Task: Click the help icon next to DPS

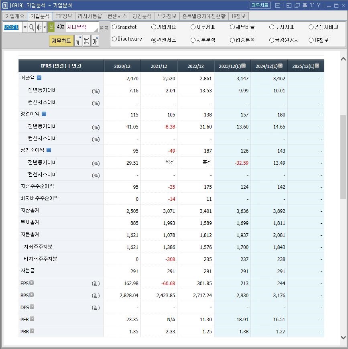Action: click(x=32, y=307)
